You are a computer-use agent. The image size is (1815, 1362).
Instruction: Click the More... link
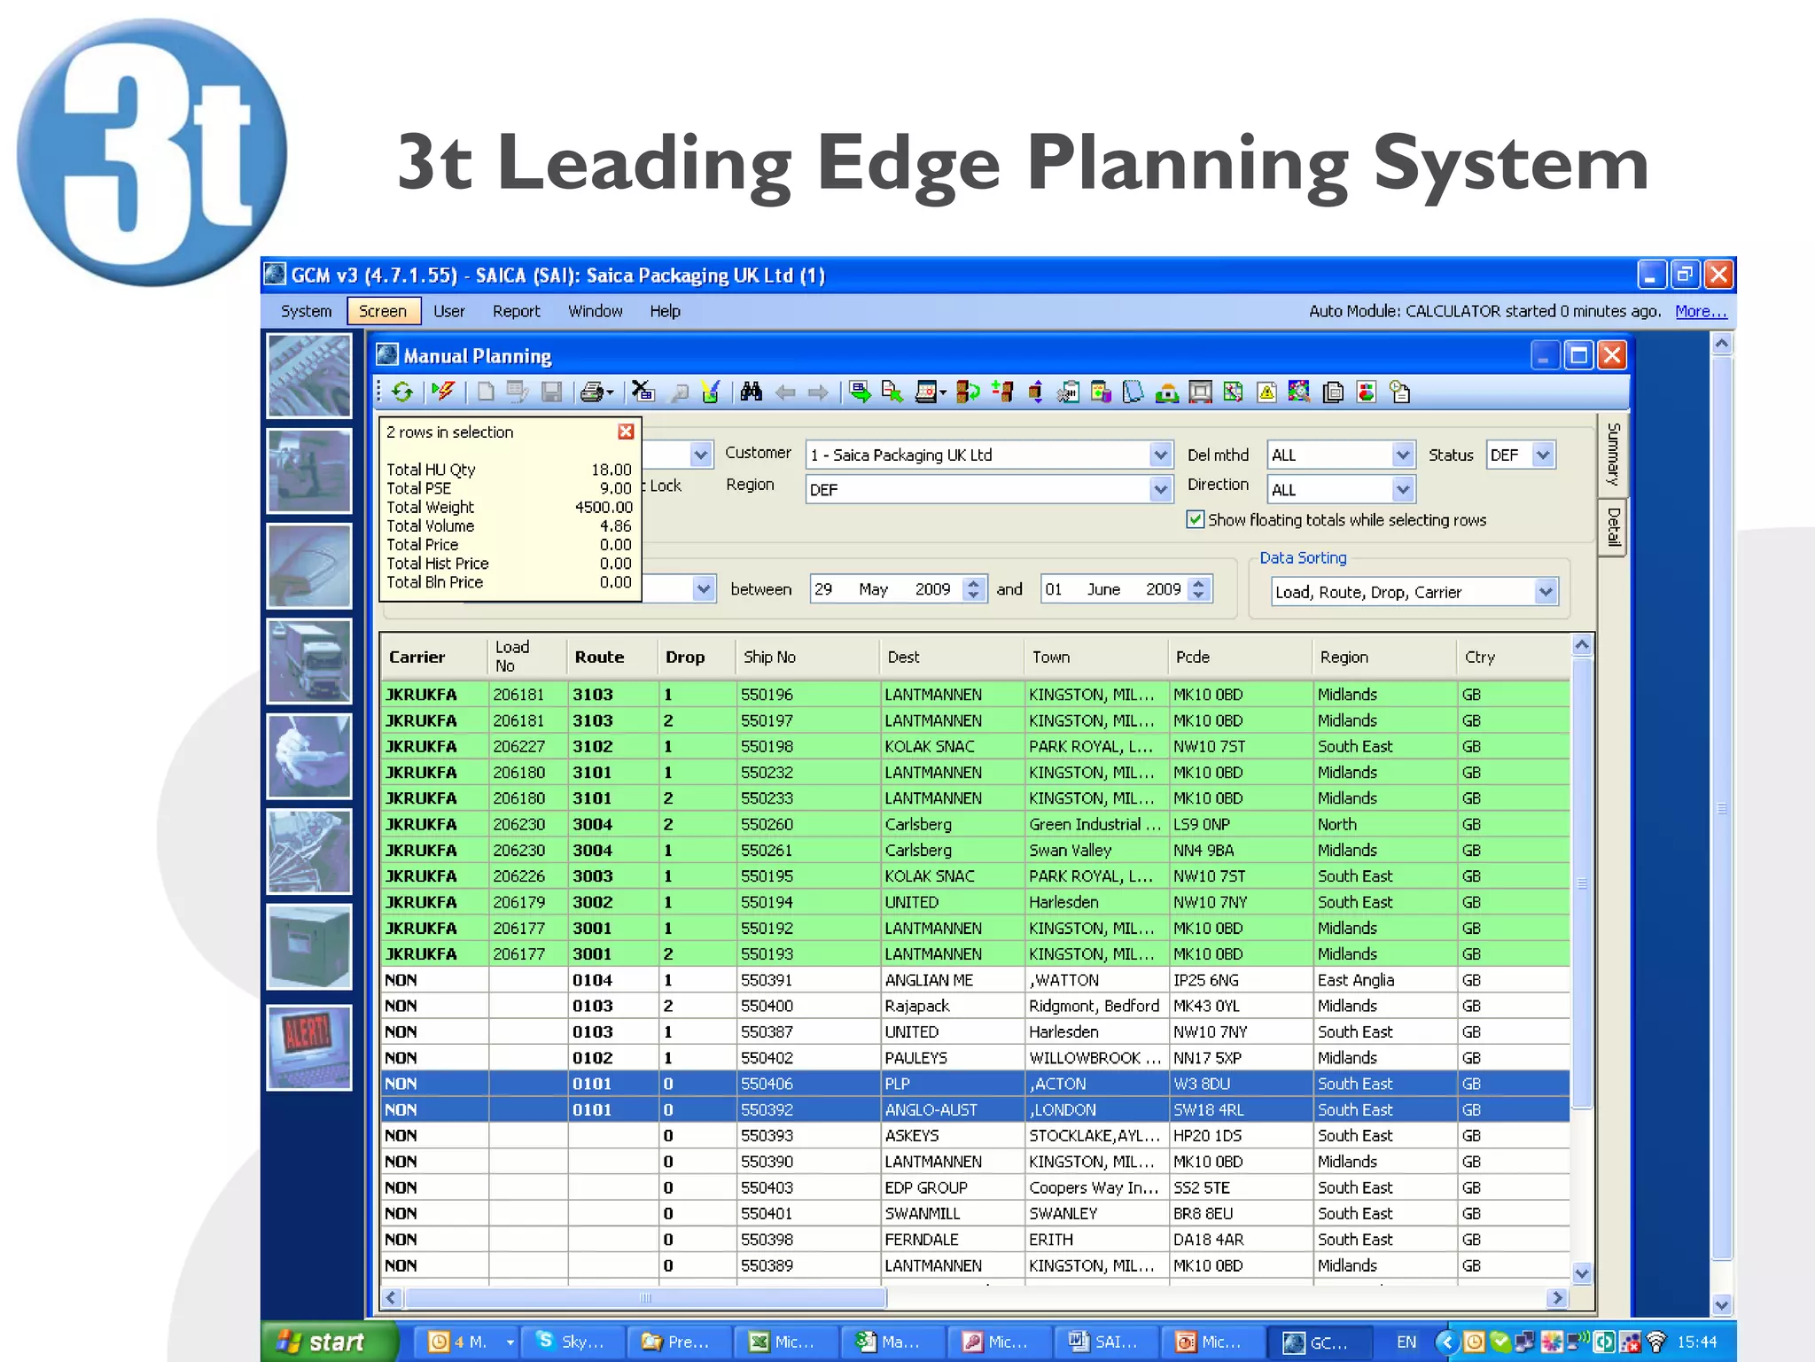point(1700,311)
